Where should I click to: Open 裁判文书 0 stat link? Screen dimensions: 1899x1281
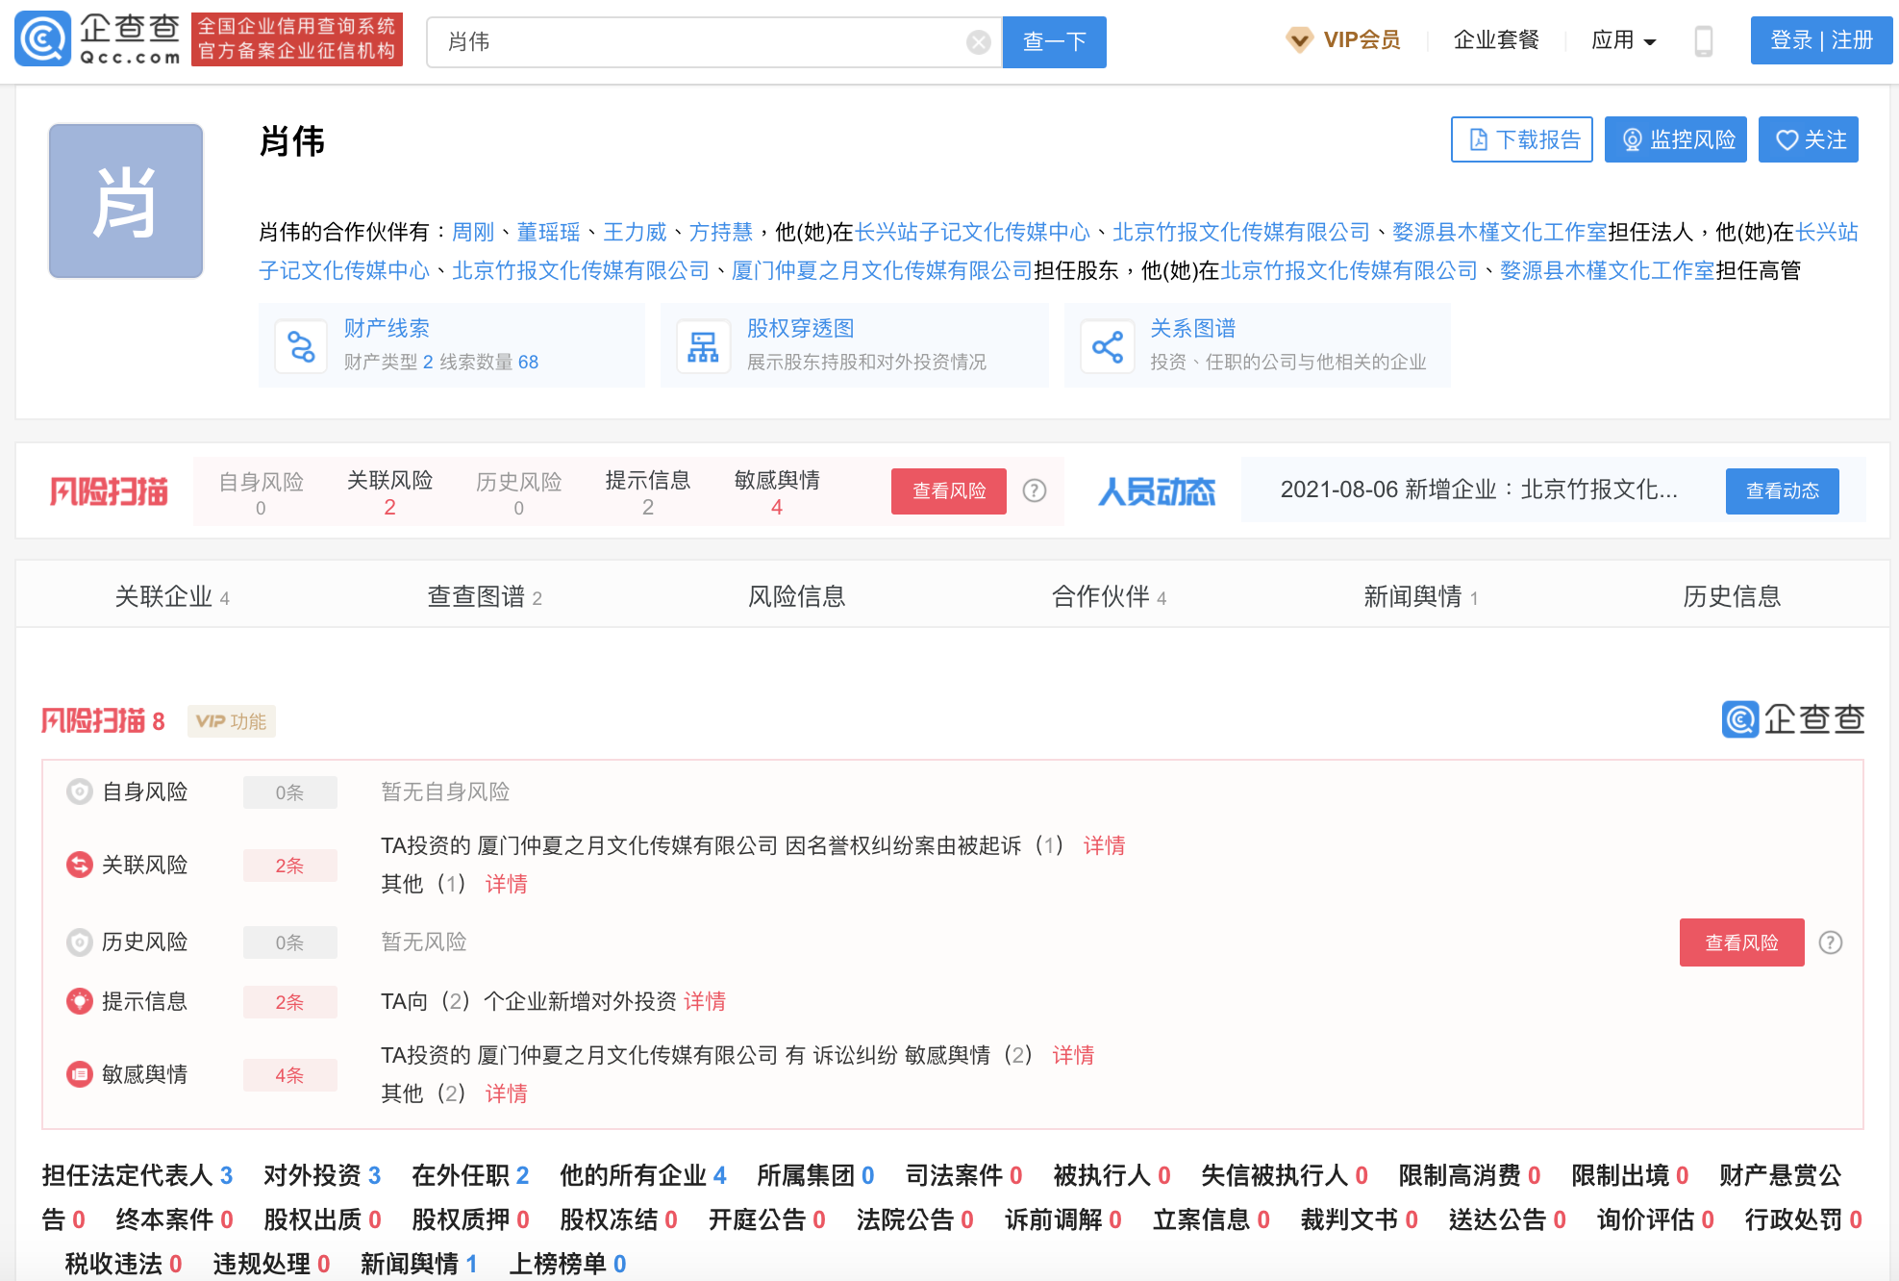pos(1360,1219)
